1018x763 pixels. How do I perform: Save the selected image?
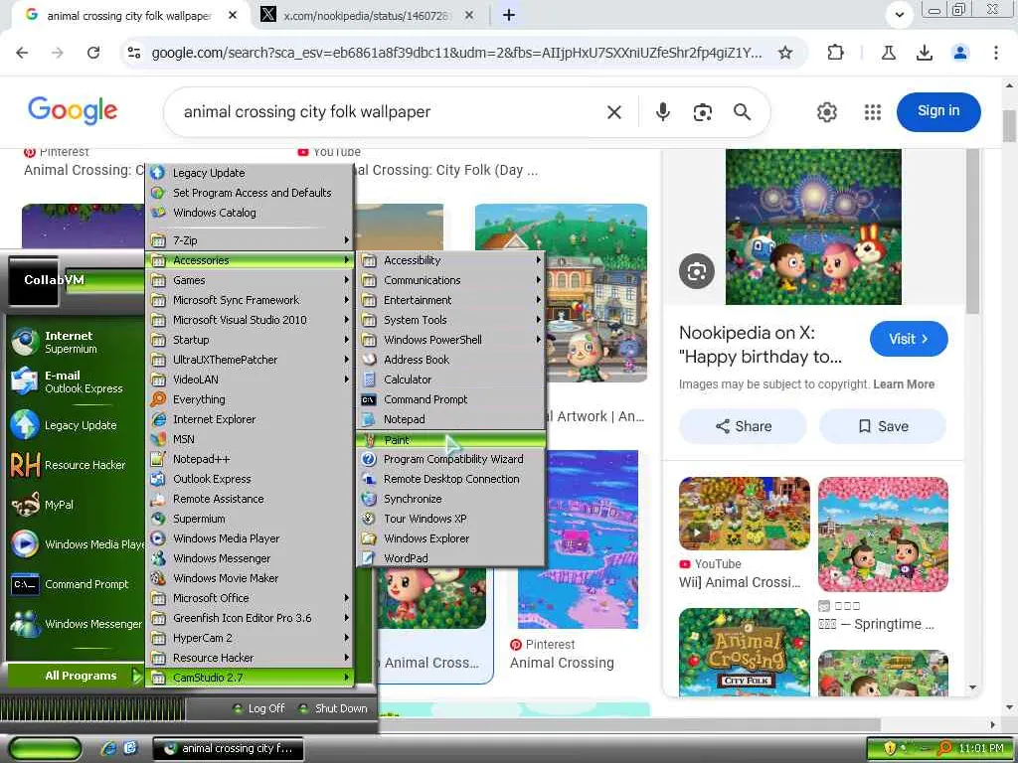tap(883, 426)
